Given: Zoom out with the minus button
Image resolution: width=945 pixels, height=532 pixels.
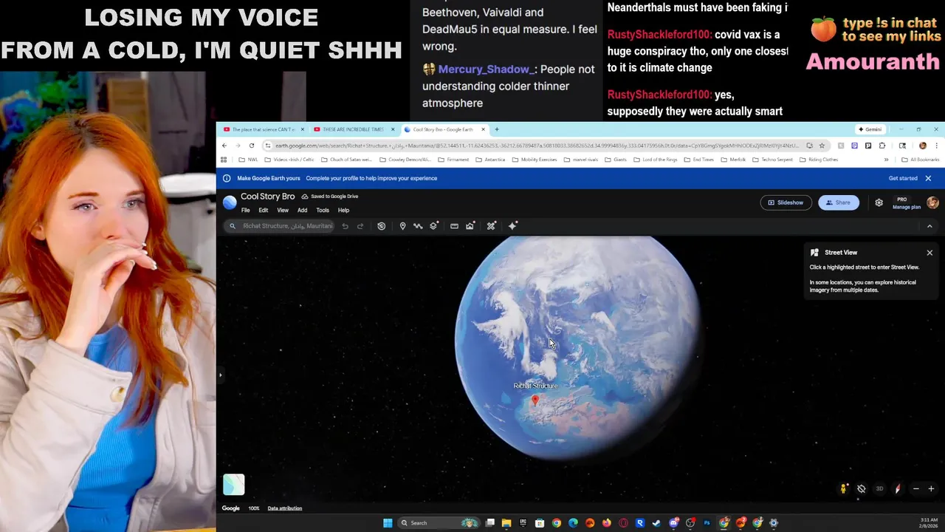Looking at the screenshot, I should [916, 489].
